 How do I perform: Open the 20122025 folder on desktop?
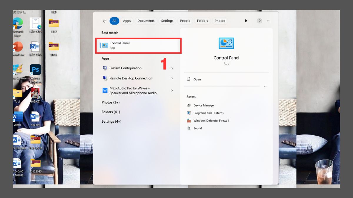click(35, 166)
